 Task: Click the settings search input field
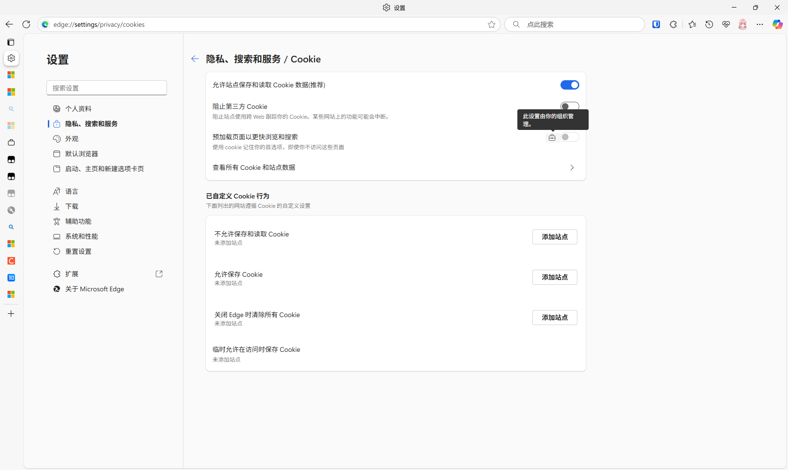coord(106,88)
